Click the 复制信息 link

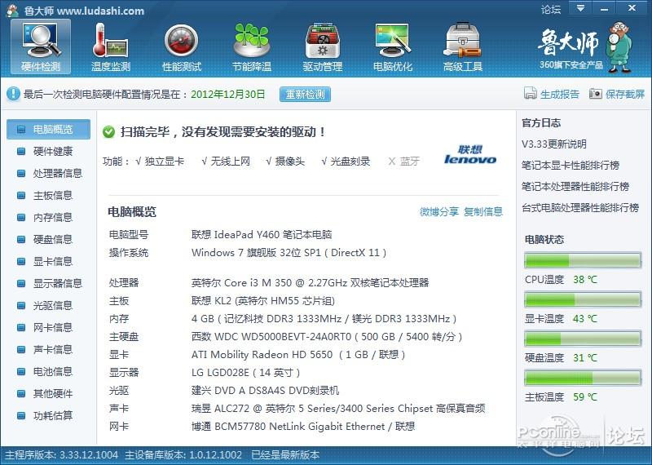(x=483, y=212)
